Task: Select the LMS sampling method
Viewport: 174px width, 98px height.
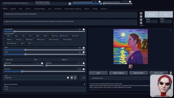Action: pyautogui.click(x=22, y=36)
